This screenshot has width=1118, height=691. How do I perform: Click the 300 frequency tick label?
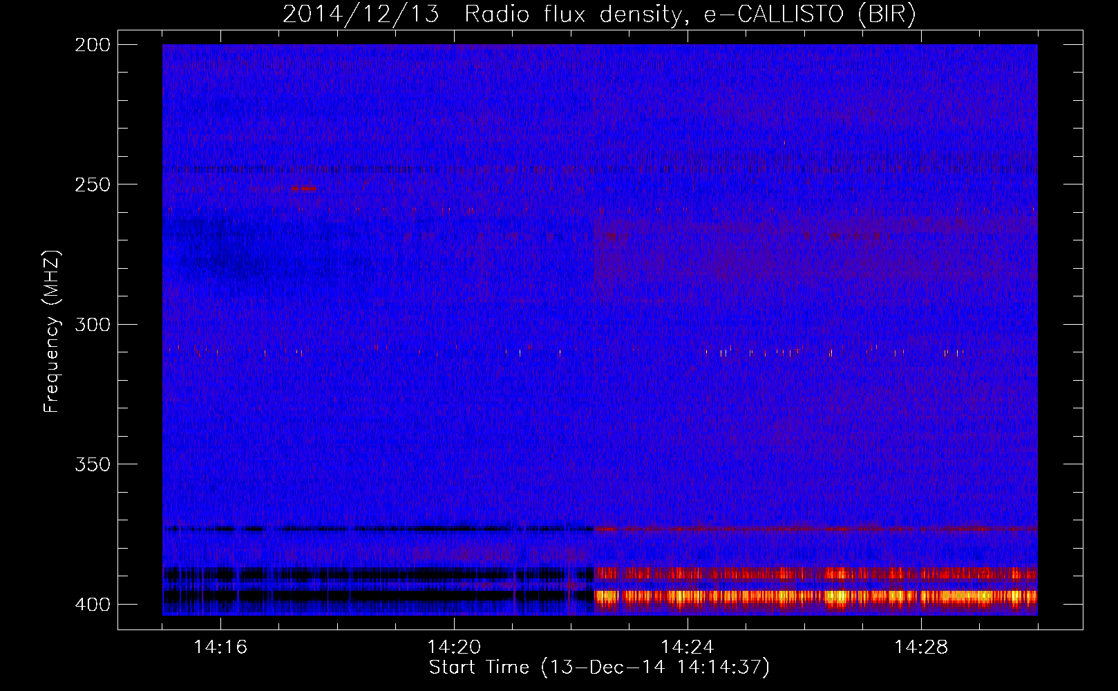click(x=92, y=324)
